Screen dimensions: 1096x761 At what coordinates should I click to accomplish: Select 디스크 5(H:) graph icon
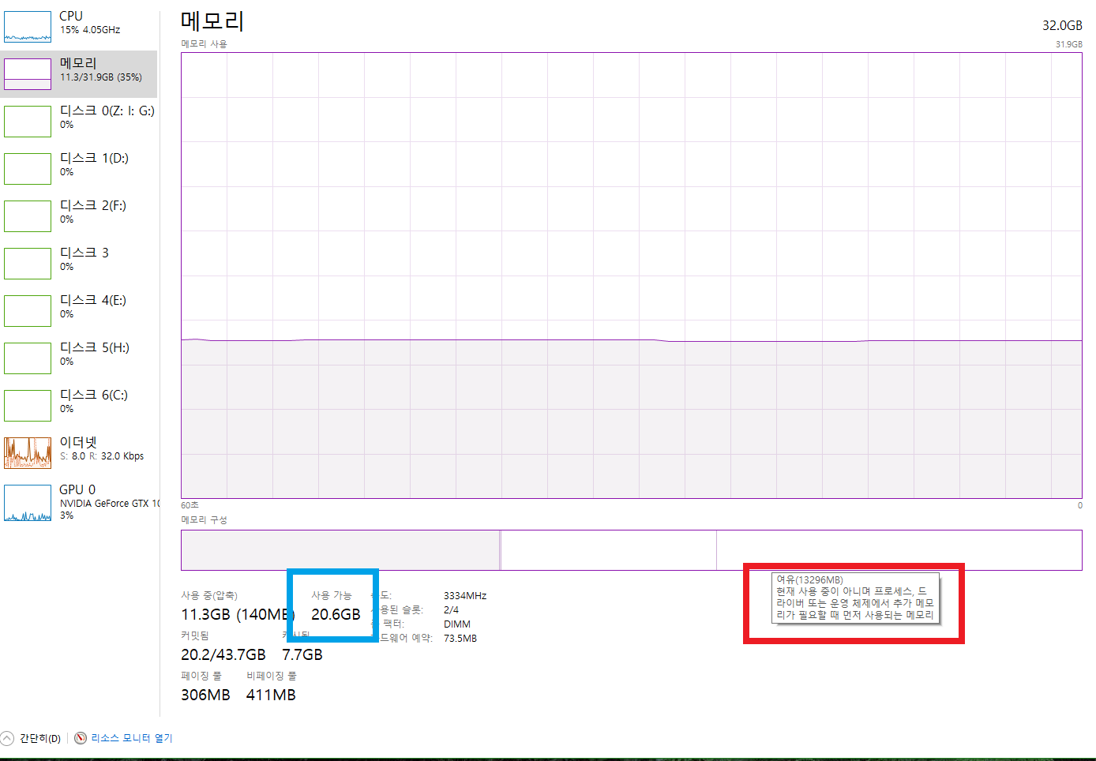[x=28, y=358]
